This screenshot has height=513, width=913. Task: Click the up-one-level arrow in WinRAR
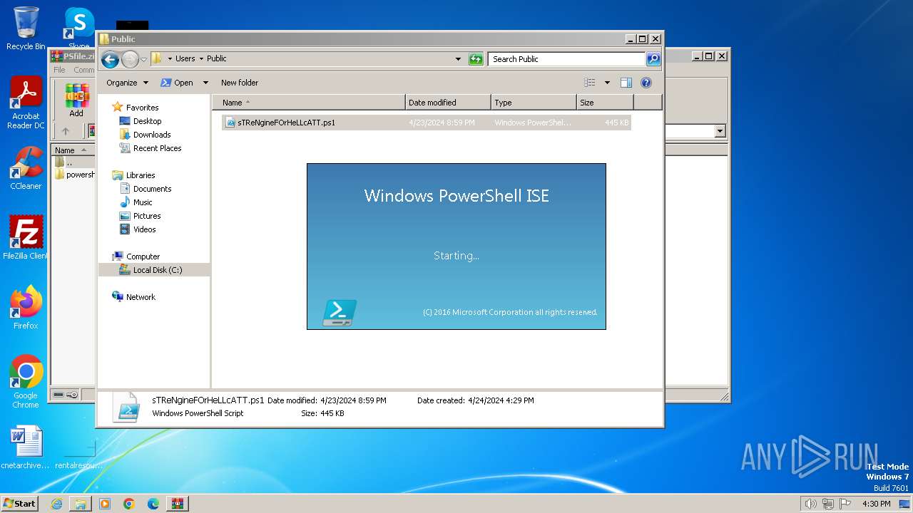pyautogui.click(x=65, y=131)
